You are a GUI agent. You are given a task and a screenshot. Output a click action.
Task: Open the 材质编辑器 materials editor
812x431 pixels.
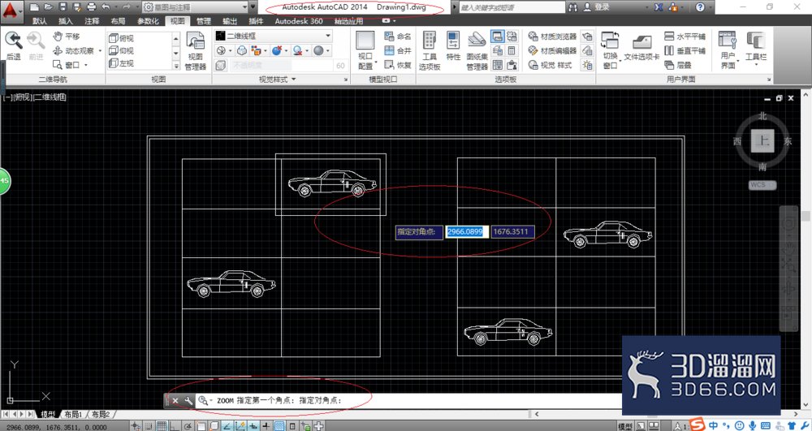(x=552, y=50)
